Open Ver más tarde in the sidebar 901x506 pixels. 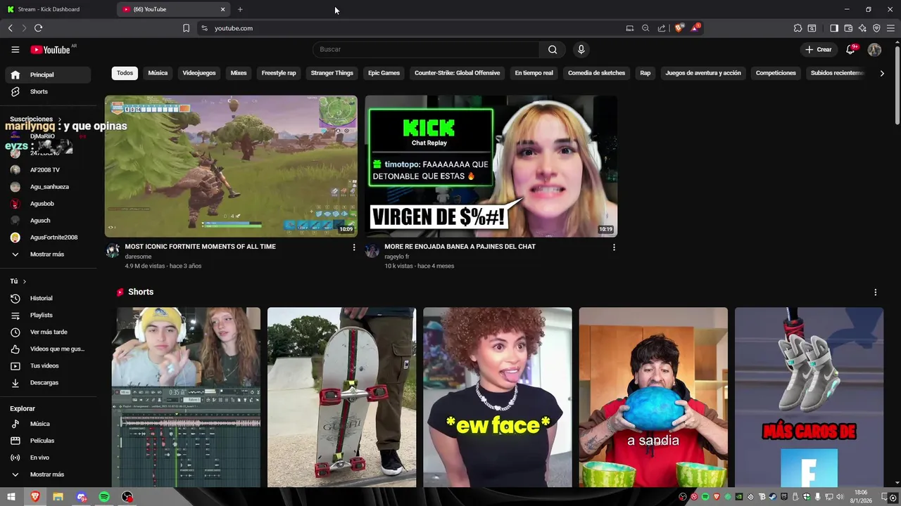tap(49, 332)
